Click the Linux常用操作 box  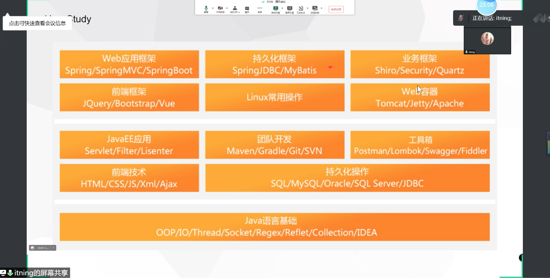point(275,97)
